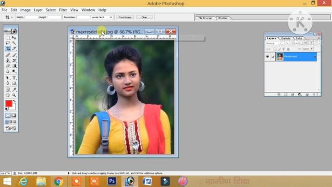Open the File Browser palette tab
This screenshot has height=187, width=332.
pyautogui.click(x=205, y=18)
